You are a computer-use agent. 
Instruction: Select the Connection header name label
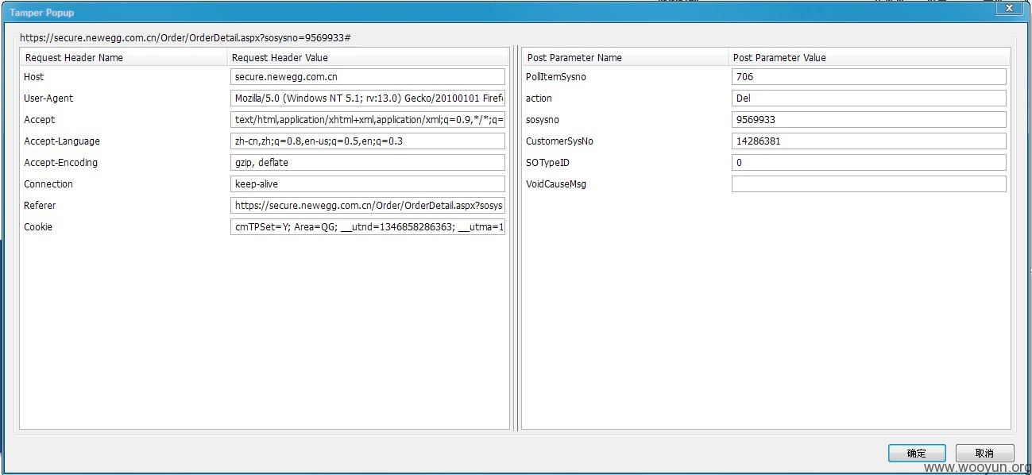(x=48, y=184)
